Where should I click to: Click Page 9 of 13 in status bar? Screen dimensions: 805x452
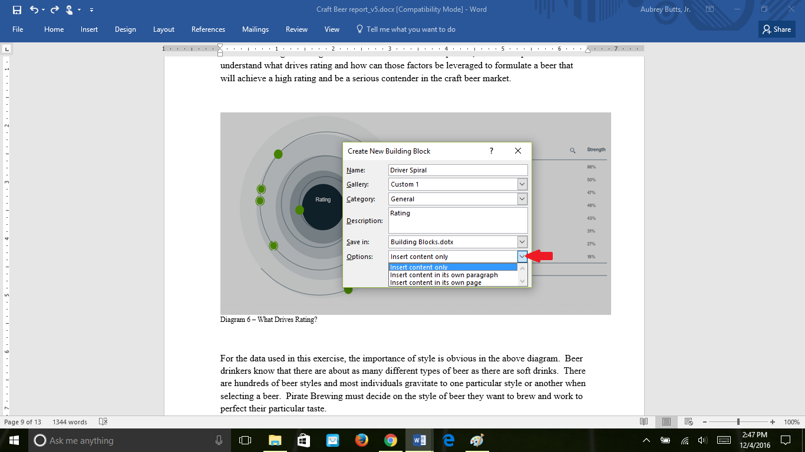[22, 422]
